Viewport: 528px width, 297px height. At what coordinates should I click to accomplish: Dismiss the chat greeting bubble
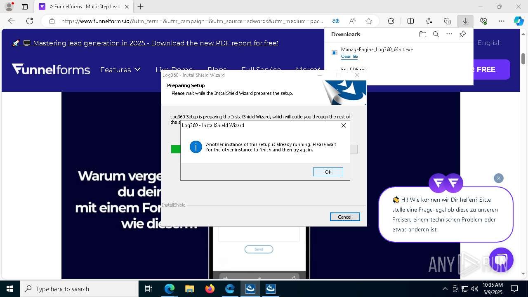pyautogui.click(x=499, y=178)
